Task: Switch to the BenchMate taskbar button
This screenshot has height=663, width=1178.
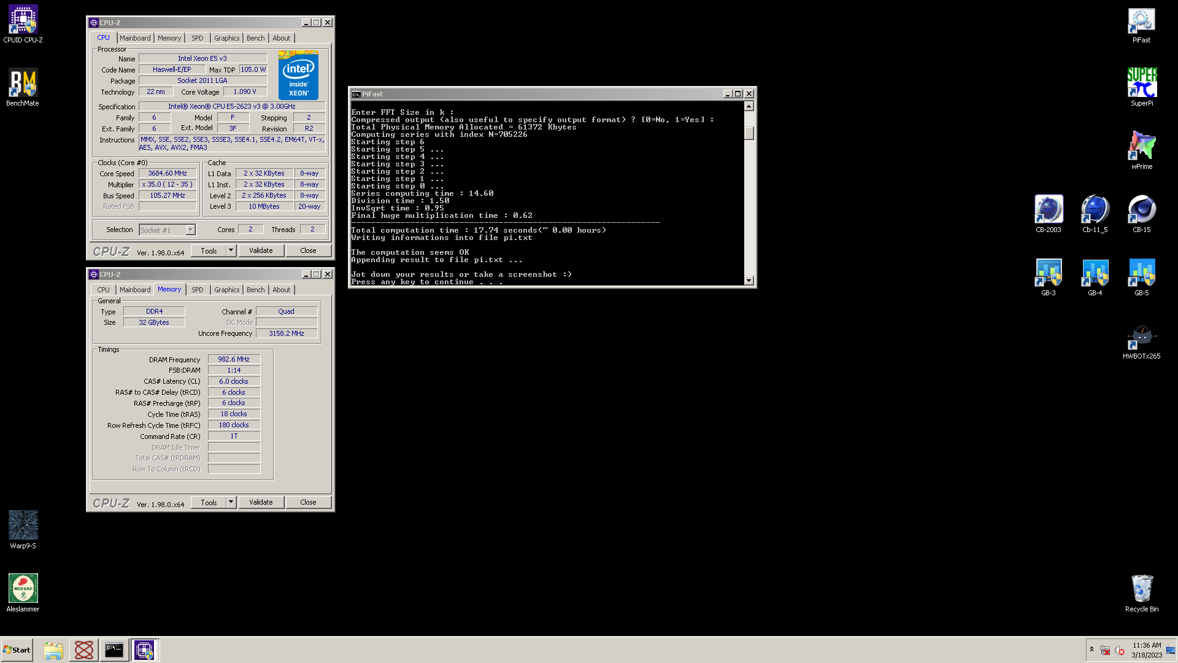Action: 84,650
